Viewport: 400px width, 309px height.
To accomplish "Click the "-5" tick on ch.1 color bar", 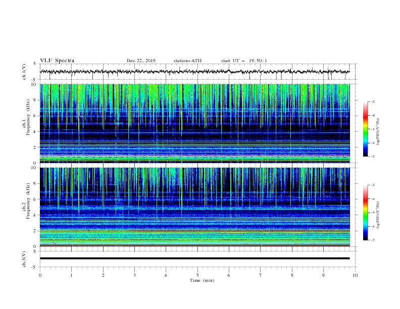I will pos(373,129).
